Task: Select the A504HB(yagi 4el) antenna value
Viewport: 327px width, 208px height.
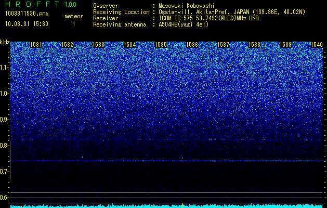Action: tap(184, 24)
